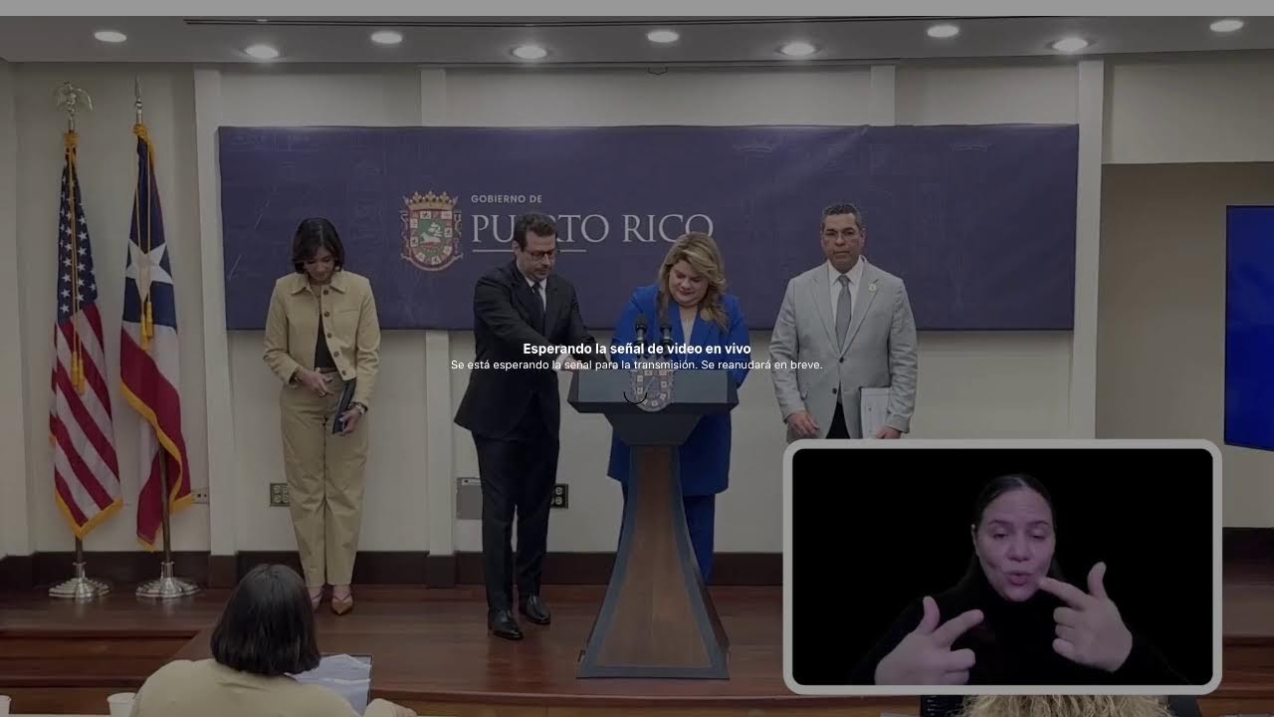
Task: Click the "PUERTO RICO" banner lettering
Action: 592,228
